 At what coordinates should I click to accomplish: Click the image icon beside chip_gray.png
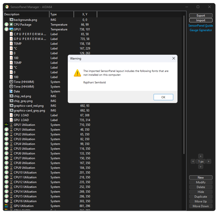[x=11, y=101]
